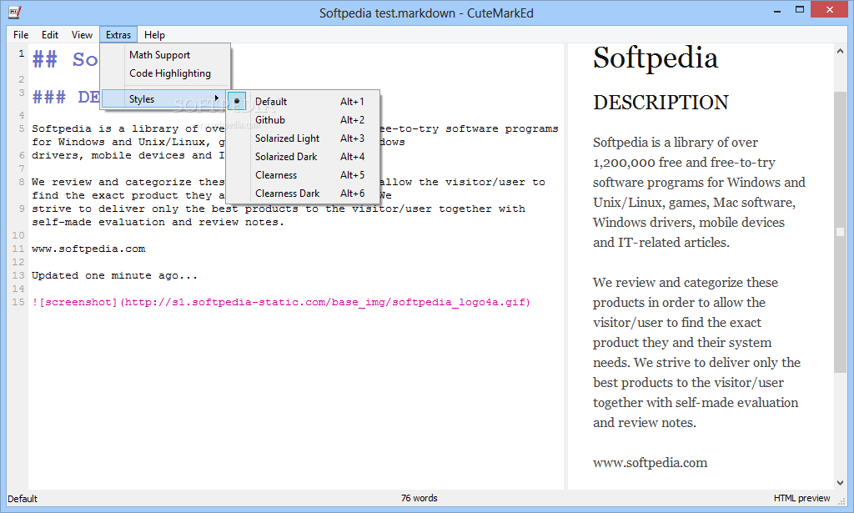The image size is (854, 513).
Task: Click line 11 www.softpedia.com in editor
Action: pos(88,249)
